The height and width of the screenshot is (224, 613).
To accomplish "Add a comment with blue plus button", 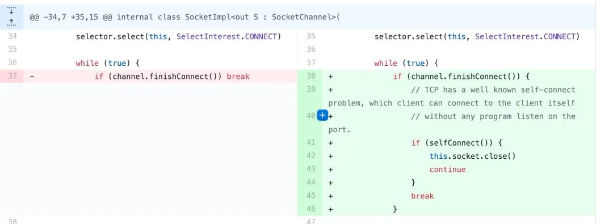I will pos(322,115).
